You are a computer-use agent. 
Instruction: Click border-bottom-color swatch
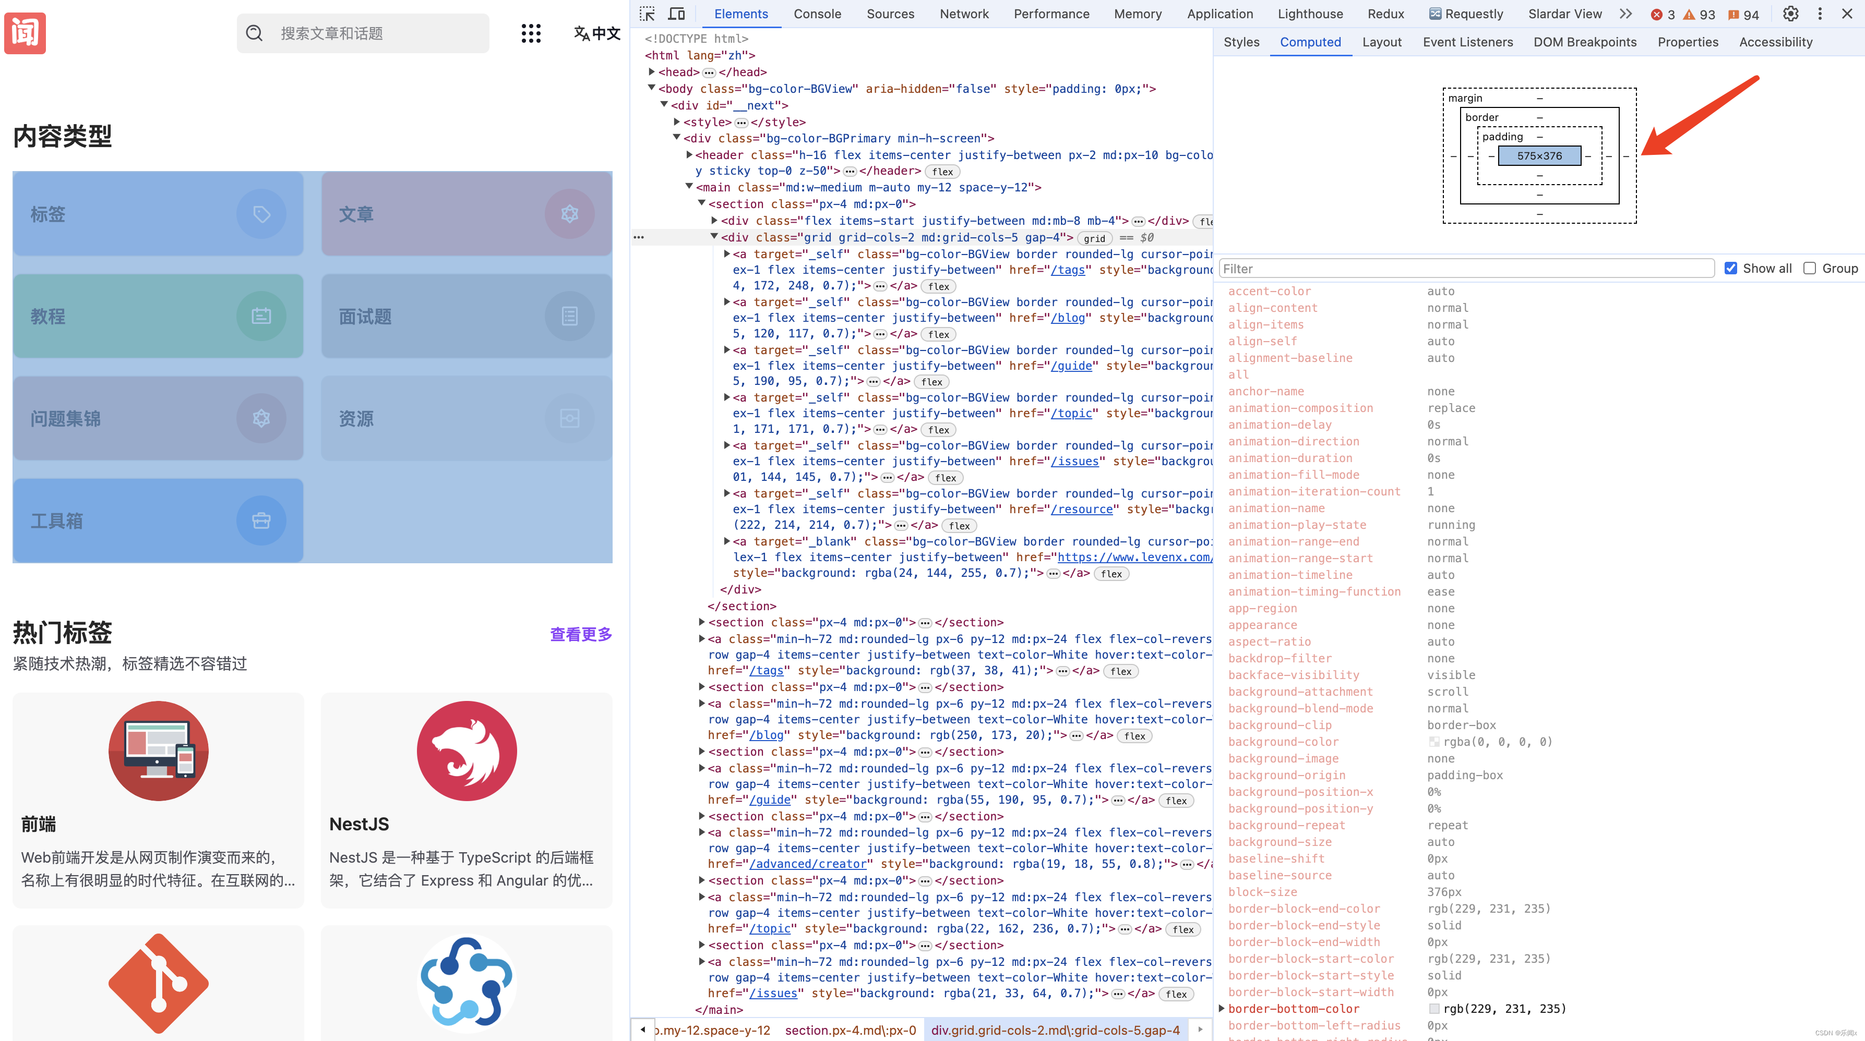1434,1009
